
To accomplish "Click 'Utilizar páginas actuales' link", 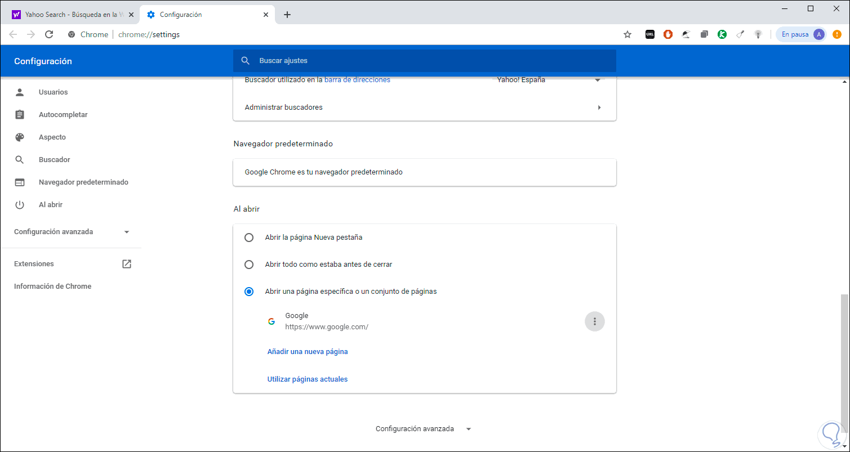I will [308, 379].
